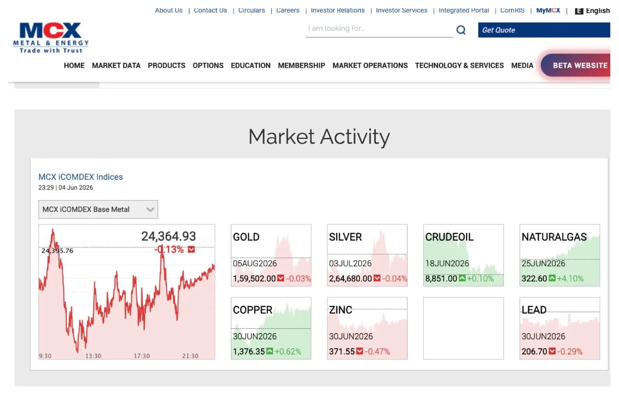Image resolution: width=619 pixels, height=411 pixels.
Task: Open the MEDIA menu
Action: (522, 65)
